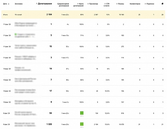Select the Комментарии column header
This screenshot has height=129, width=167.
[x=135, y=4]
